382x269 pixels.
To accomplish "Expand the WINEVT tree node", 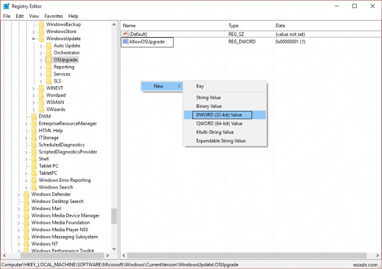I will (x=33, y=89).
